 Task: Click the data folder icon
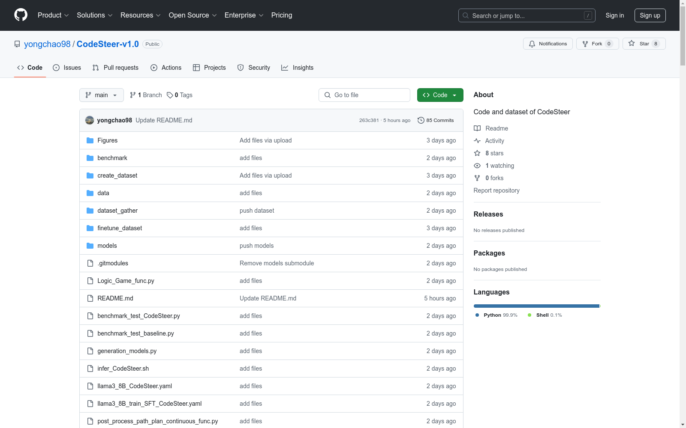tap(90, 193)
